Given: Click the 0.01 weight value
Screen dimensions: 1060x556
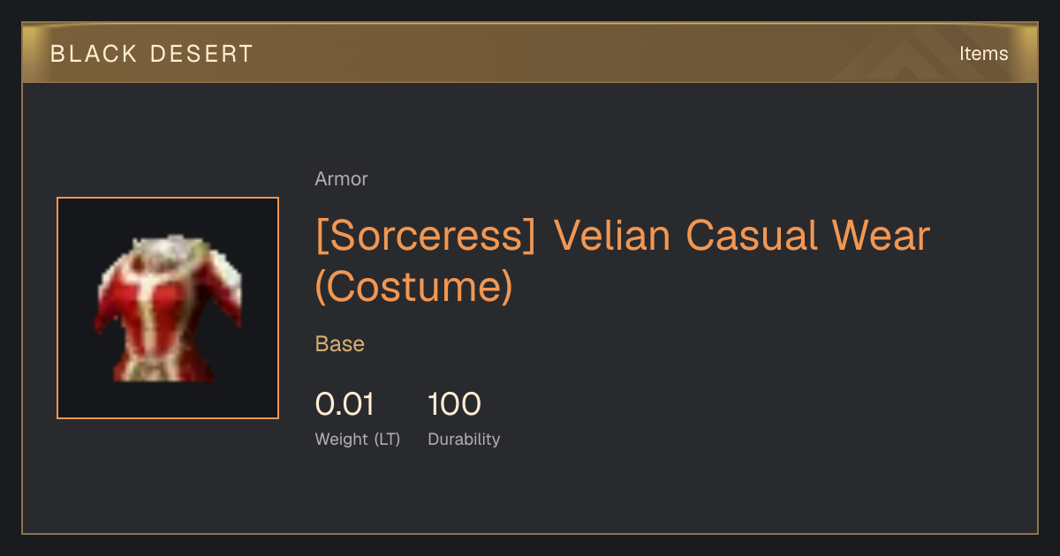Looking at the screenshot, I should coord(344,404).
